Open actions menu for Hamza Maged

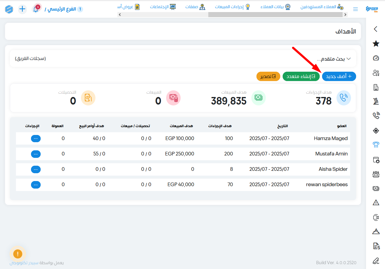pos(36,139)
